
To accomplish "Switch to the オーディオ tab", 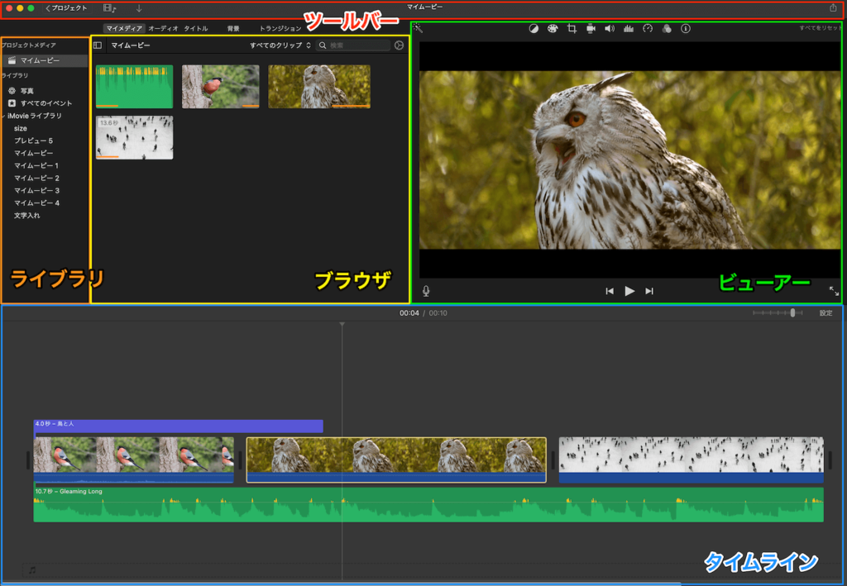I will pos(163,28).
